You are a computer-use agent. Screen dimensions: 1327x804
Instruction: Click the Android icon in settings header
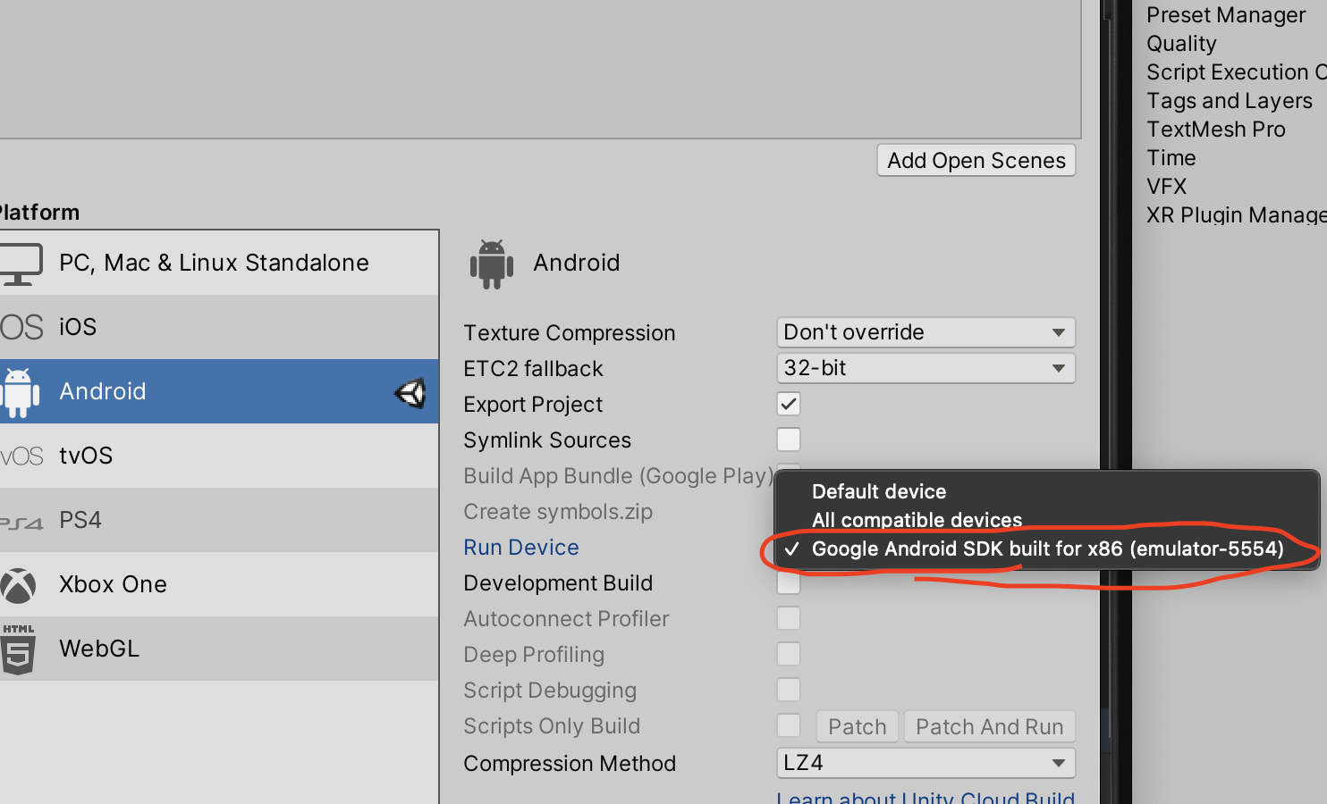coord(491,264)
